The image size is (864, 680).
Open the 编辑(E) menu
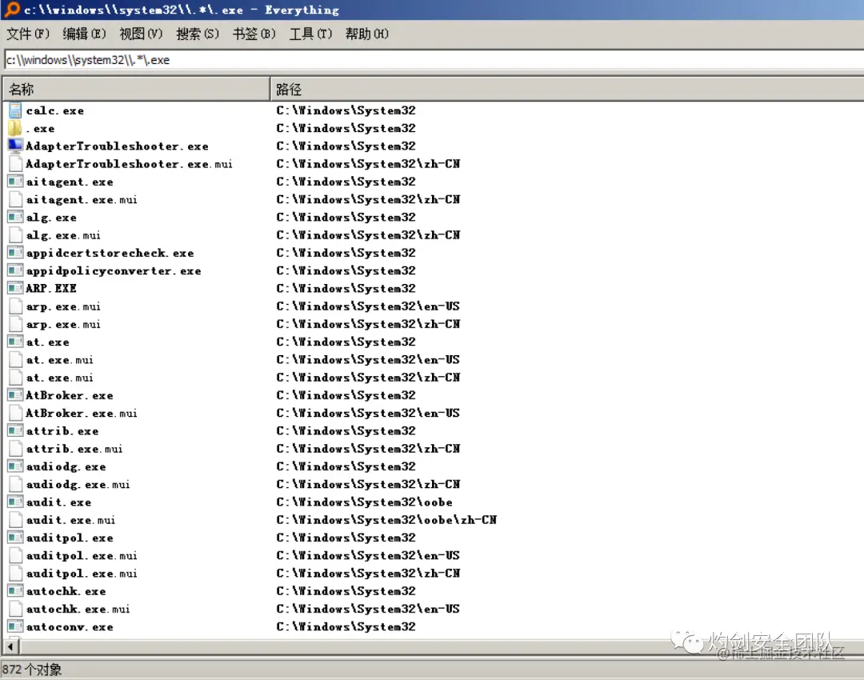pyautogui.click(x=84, y=34)
